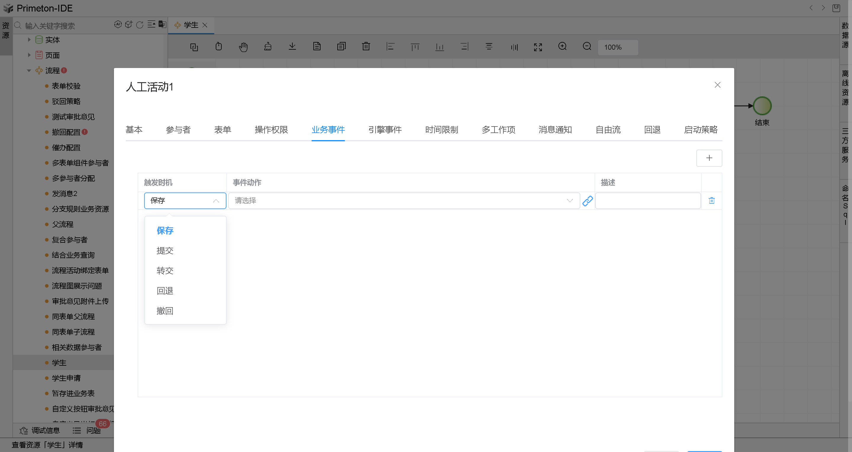Click the download import icon in toolbar

(x=292, y=47)
